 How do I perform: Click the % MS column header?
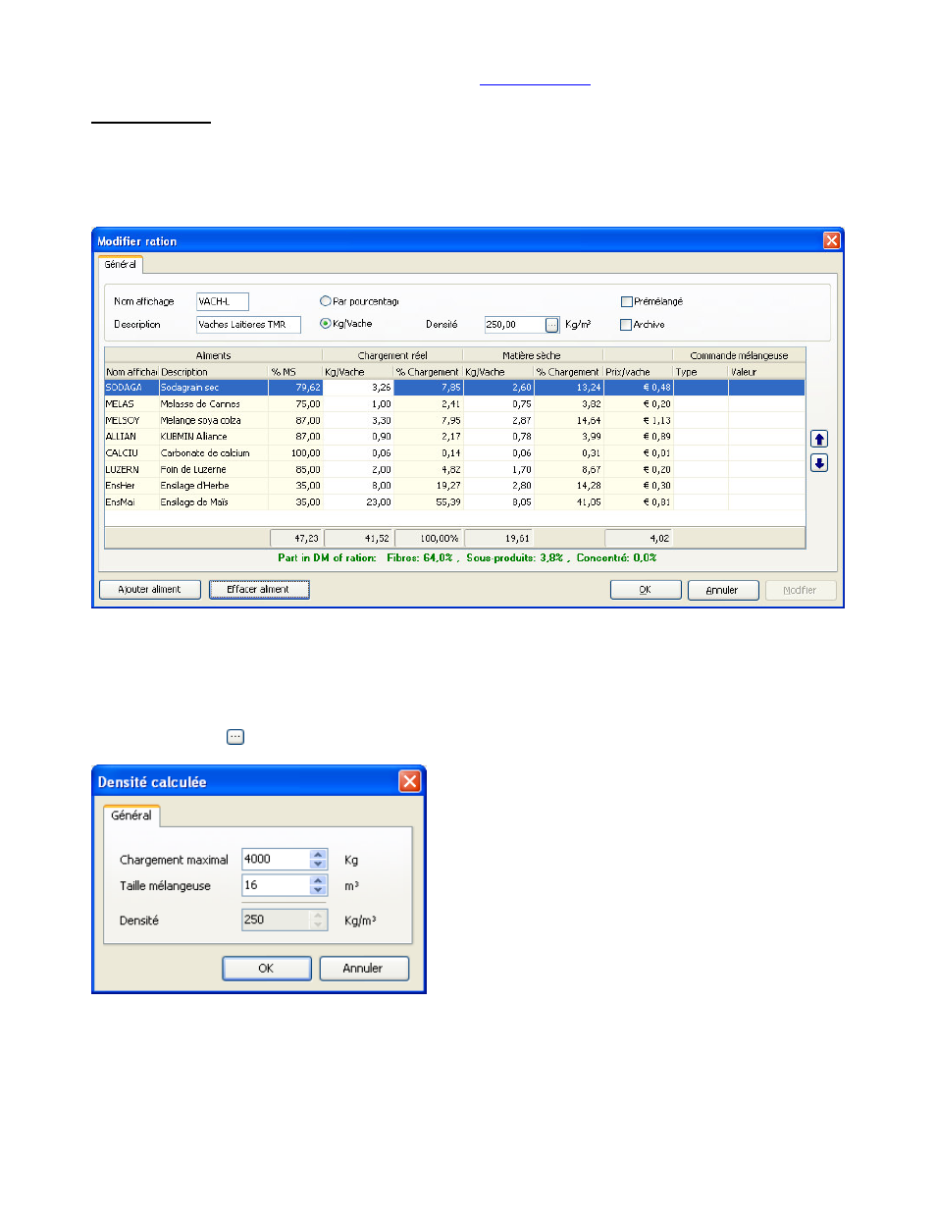295,372
